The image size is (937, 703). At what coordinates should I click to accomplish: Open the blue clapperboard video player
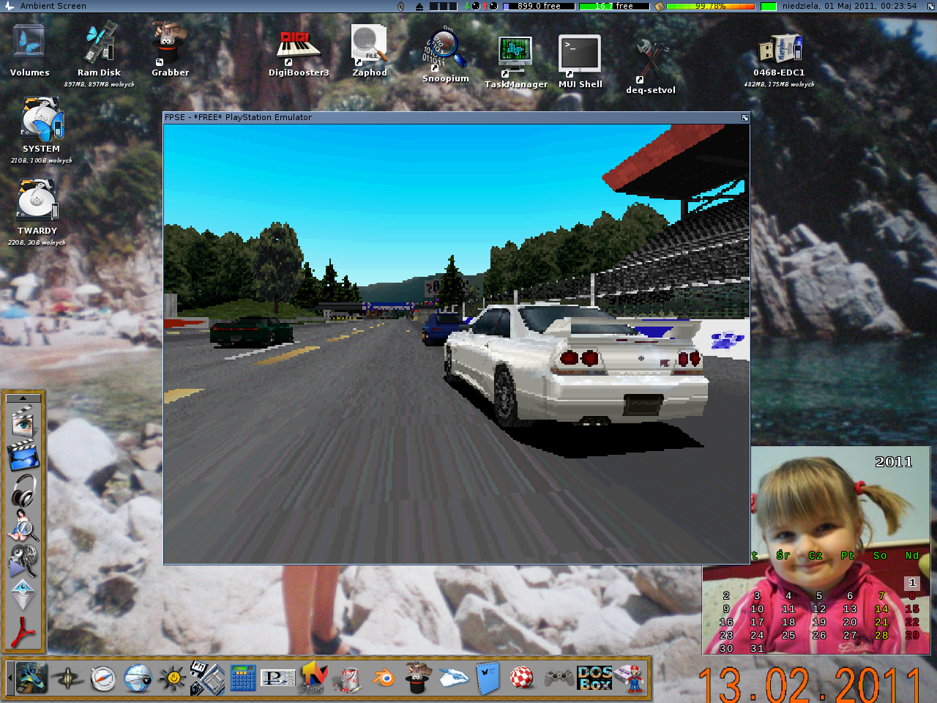point(23,456)
